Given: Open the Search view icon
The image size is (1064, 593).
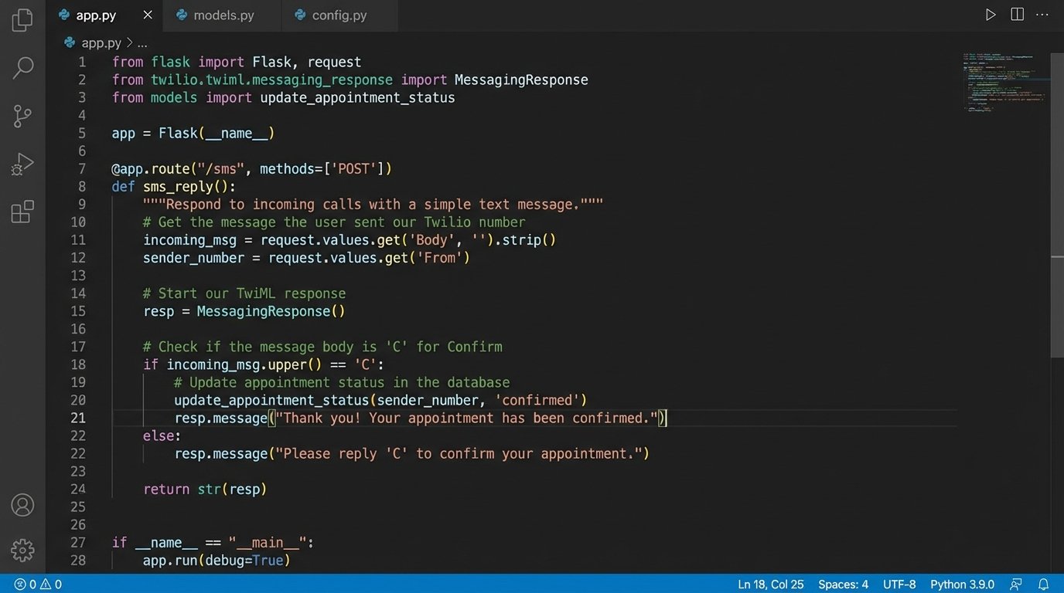Looking at the screenshot, I should click(22, 68).
